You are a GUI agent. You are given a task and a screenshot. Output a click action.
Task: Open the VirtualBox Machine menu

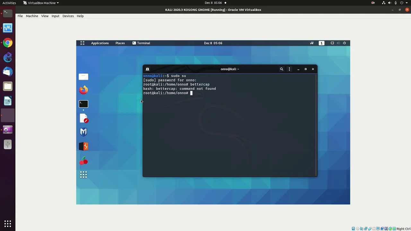pos(32,16)
